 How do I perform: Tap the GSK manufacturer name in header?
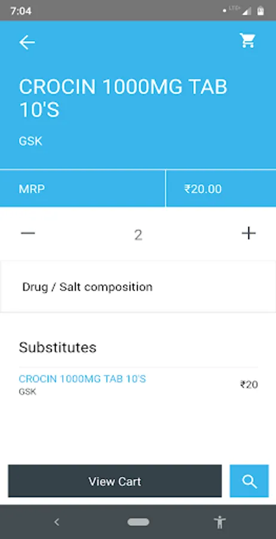[x=30, y=141]
